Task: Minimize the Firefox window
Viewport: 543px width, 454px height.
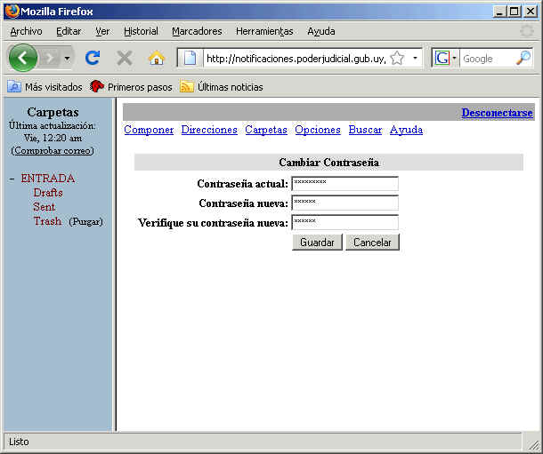Action: [x=499, y=12]
